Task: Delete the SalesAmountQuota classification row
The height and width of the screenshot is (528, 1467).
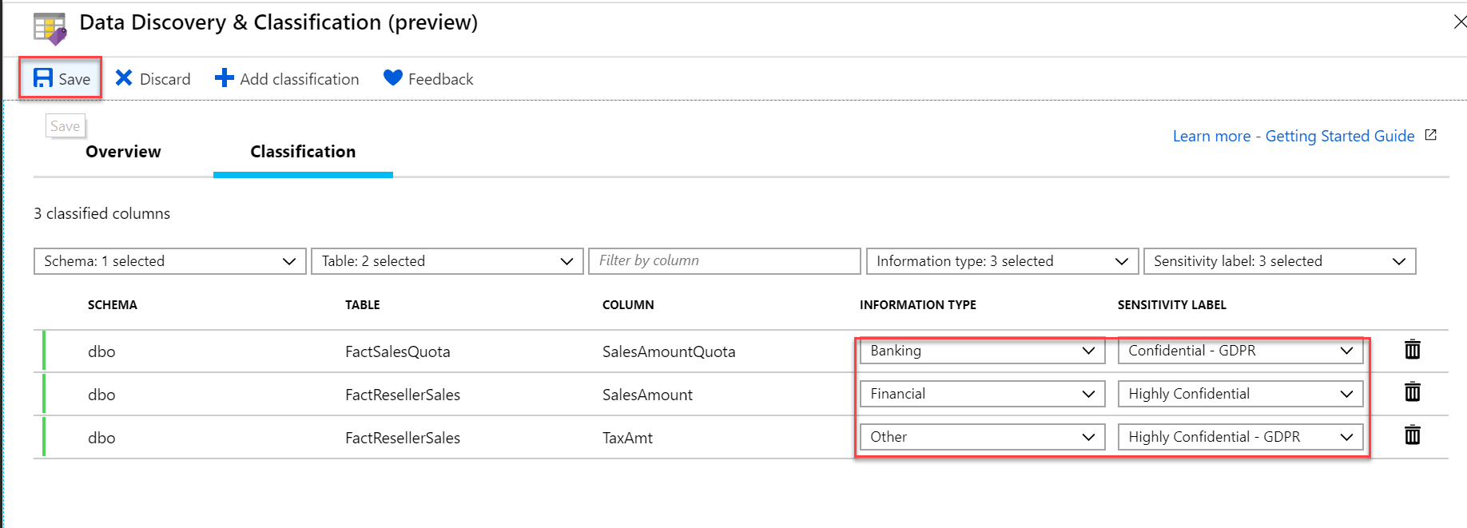Action: [x=1412, y=350]
